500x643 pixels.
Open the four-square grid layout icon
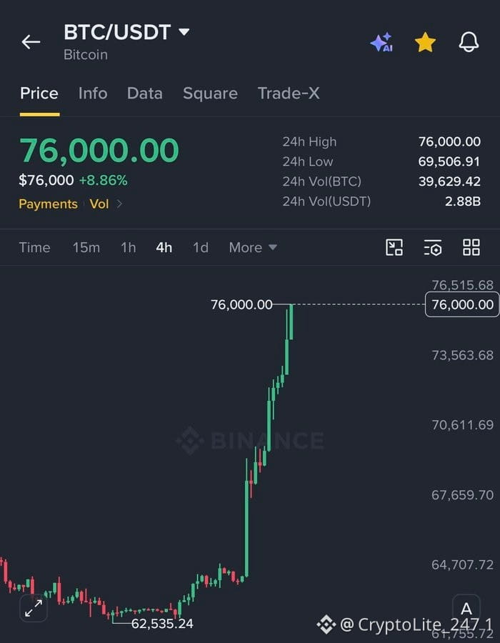471,247
